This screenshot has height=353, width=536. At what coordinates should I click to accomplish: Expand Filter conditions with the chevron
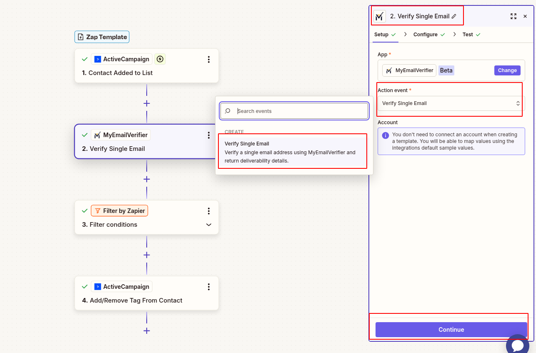tap(208, 225)
